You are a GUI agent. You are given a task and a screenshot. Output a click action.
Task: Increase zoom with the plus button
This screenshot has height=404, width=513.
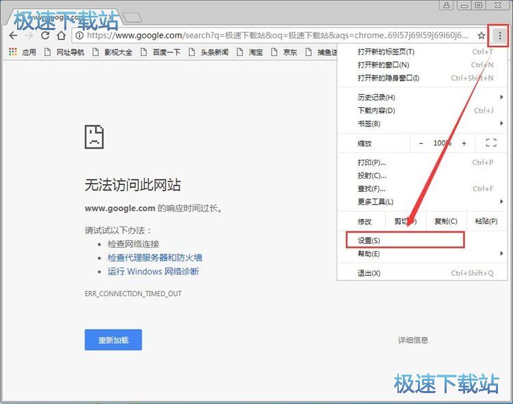coord(464,143)
